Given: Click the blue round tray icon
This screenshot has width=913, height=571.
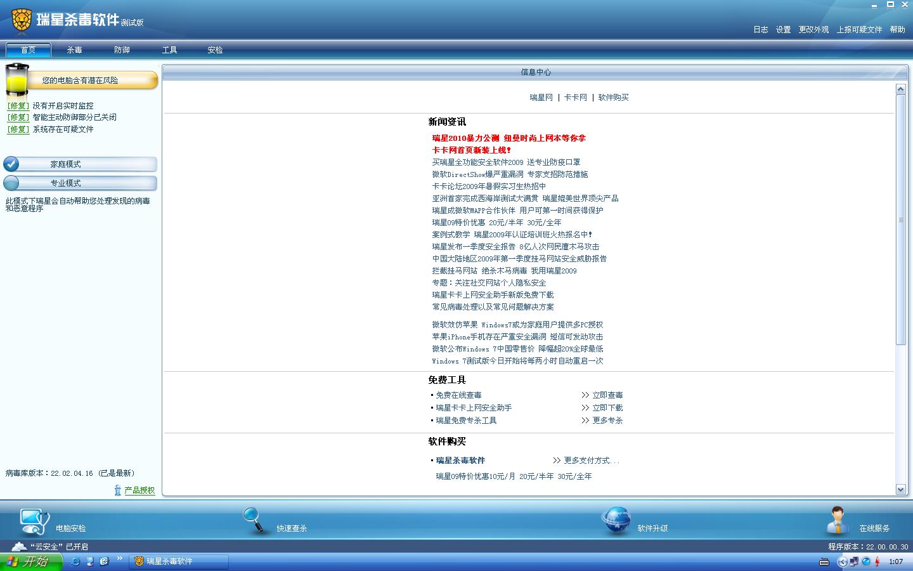Looking at the screenshot, I should [x=866, y=561].
